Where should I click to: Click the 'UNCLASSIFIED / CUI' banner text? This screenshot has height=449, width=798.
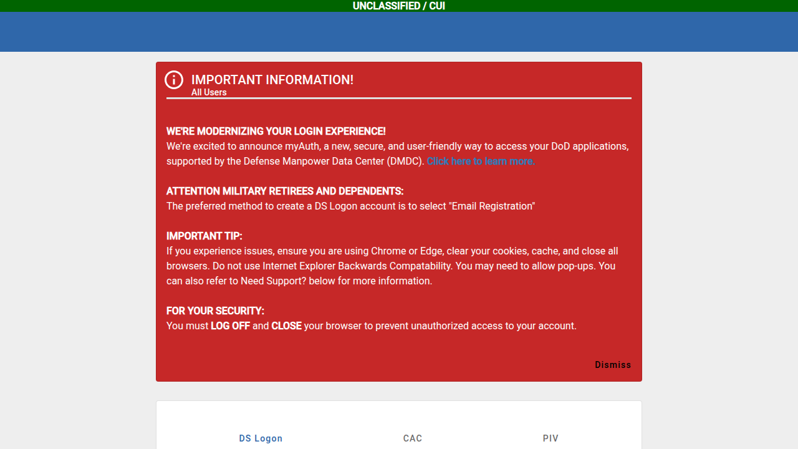(399, 6)
